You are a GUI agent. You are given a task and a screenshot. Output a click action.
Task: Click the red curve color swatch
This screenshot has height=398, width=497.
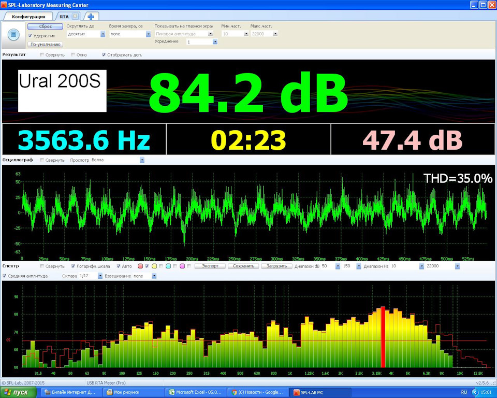pos(140,266)
